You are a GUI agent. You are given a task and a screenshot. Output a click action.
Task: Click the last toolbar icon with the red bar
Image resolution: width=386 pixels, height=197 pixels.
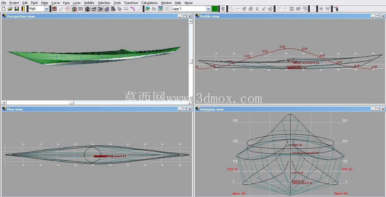coord(336,9)
